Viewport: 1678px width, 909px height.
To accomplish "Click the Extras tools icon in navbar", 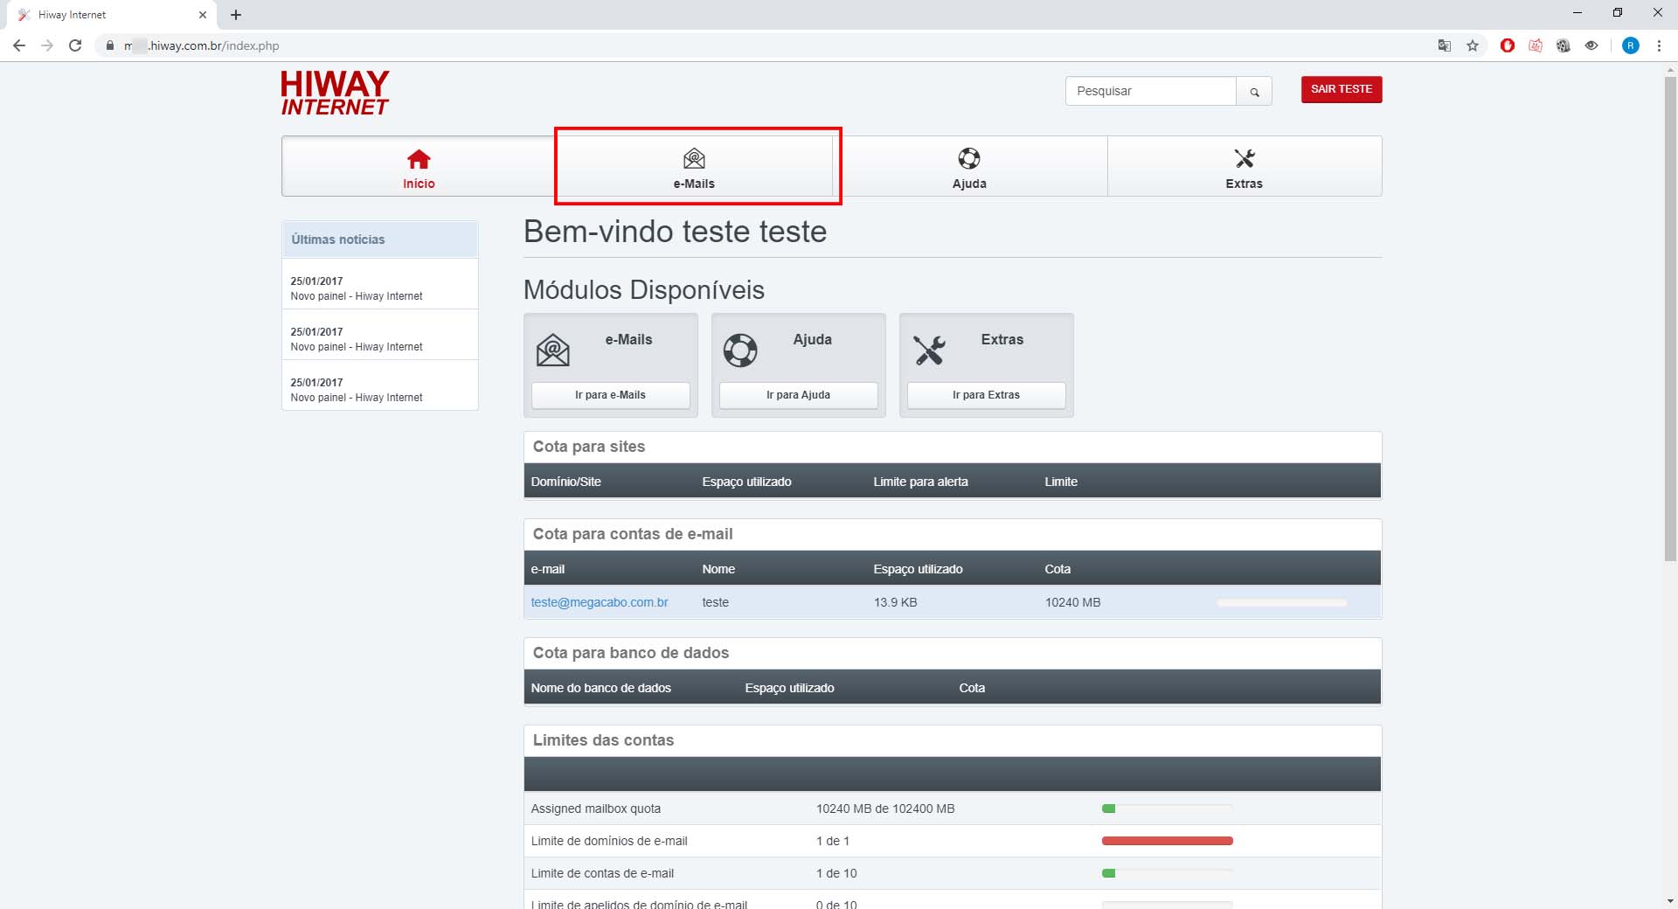I will click(x=1245, y=158).
